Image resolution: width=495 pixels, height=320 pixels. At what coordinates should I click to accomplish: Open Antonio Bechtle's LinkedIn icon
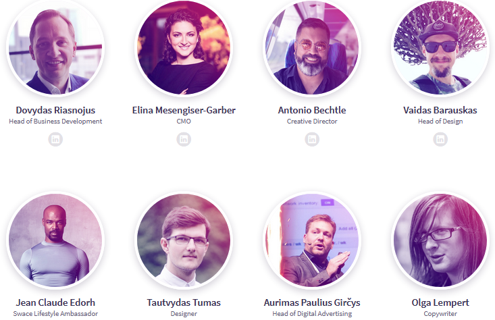(x=312, y=139)
